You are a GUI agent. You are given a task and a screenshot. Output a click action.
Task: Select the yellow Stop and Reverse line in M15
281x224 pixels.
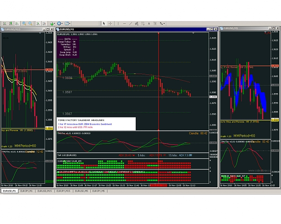click(23, 129)
